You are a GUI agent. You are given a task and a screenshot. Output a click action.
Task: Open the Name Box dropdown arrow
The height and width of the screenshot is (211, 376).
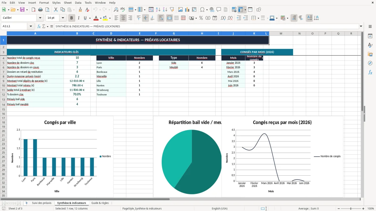click(31, 26)
